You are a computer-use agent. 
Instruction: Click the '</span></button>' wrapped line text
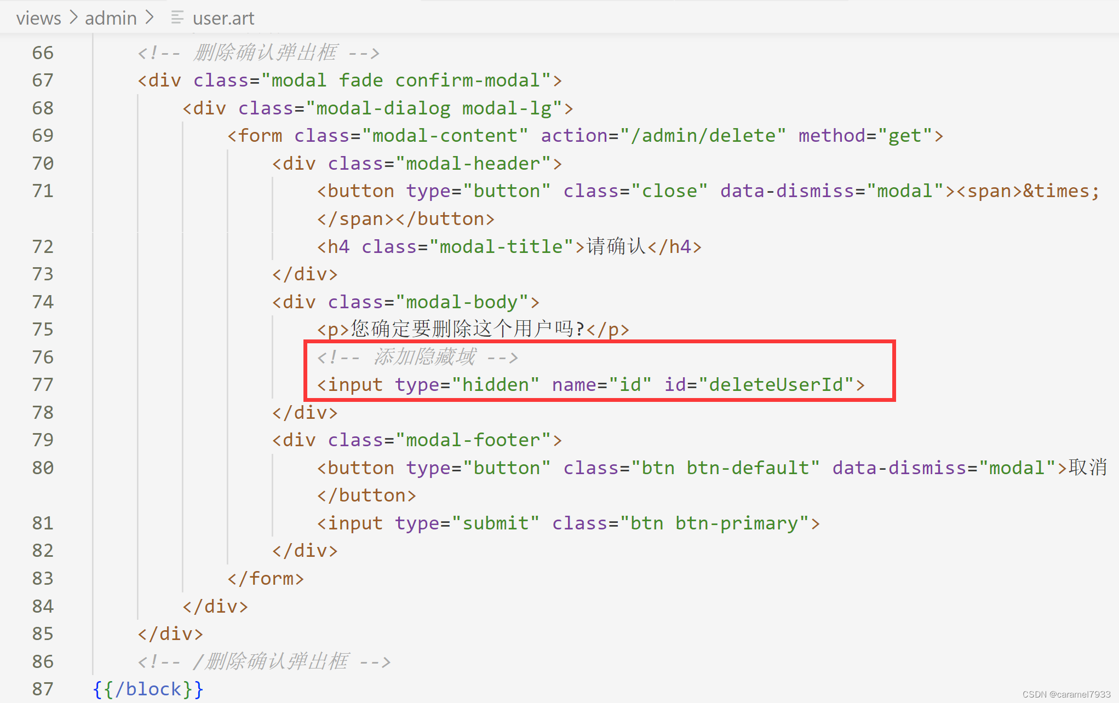[406, 218]
